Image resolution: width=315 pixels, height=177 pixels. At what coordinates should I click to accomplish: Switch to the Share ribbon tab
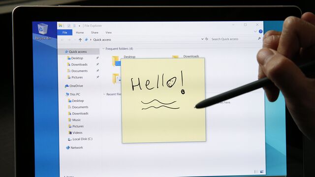coord(94,32)
